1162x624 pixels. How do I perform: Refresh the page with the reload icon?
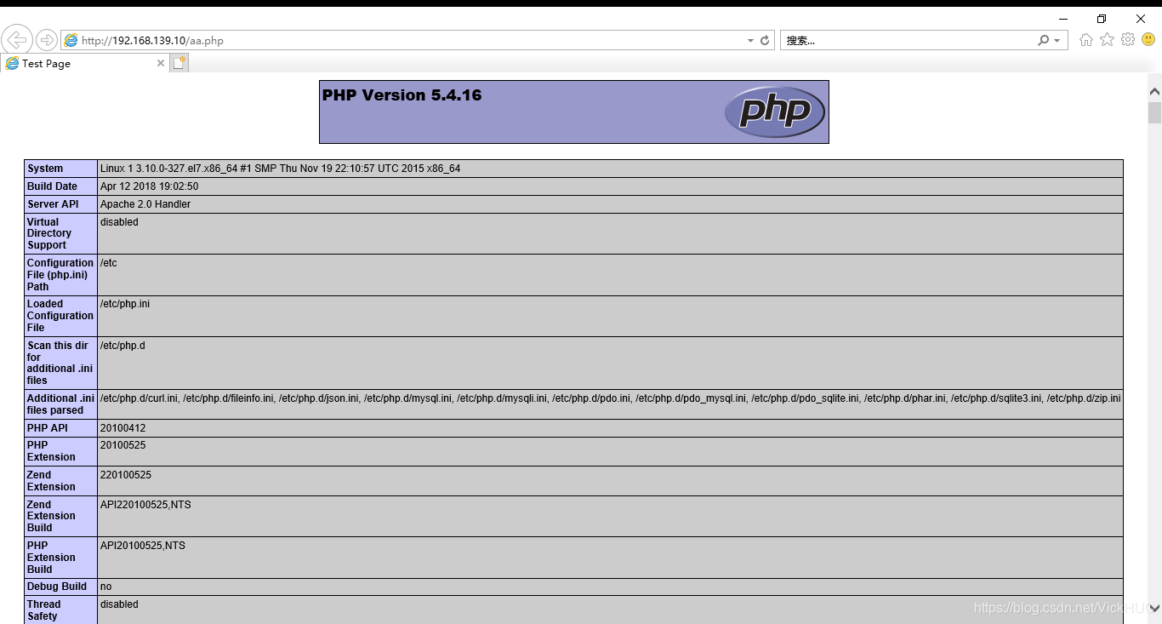tap(765, 40)
